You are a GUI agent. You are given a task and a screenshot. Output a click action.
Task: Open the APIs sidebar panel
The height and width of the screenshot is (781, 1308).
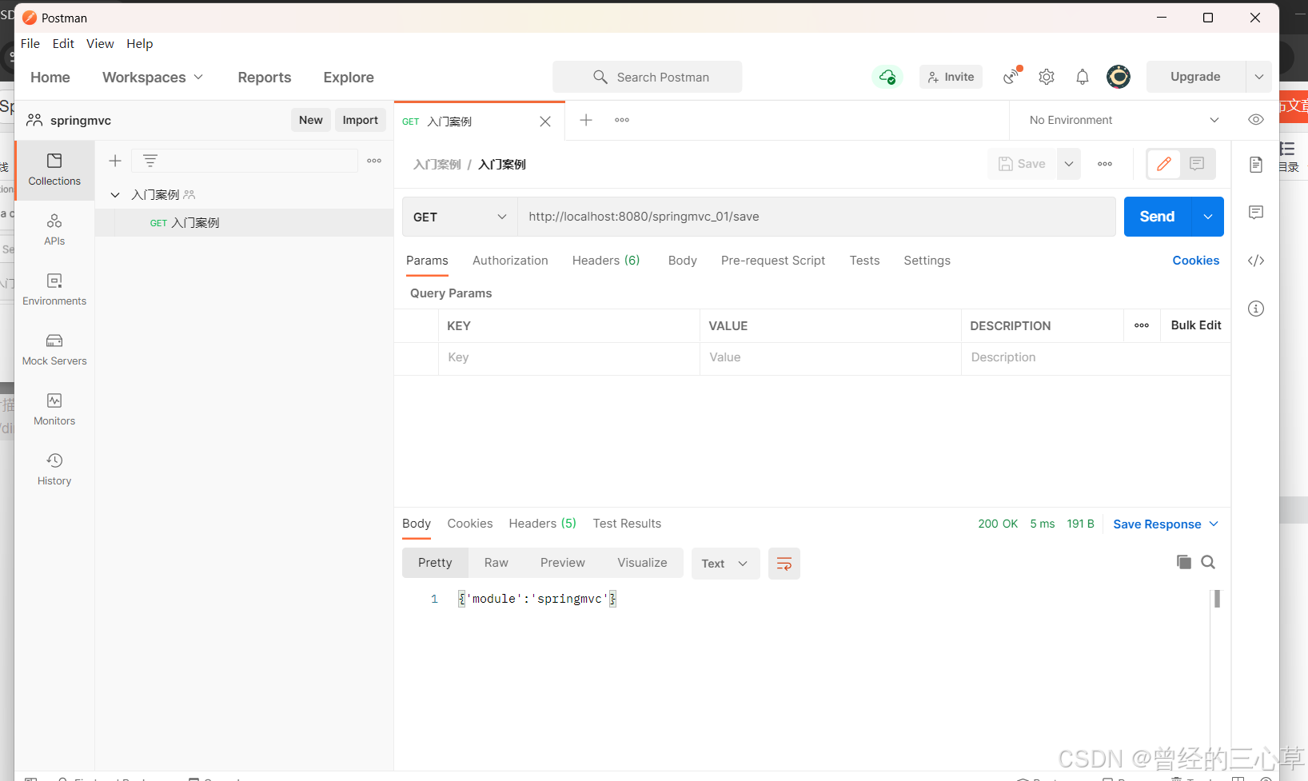[54, 229]
